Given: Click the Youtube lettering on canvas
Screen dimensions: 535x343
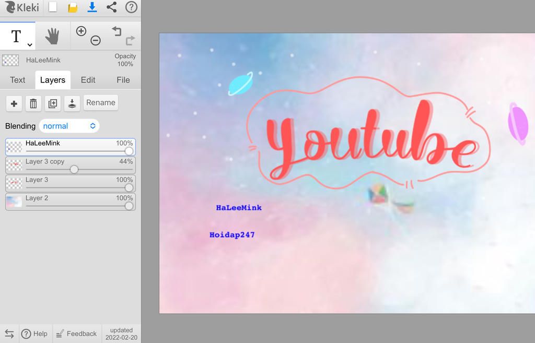Looking at the screenshot, I should [371, 140].
